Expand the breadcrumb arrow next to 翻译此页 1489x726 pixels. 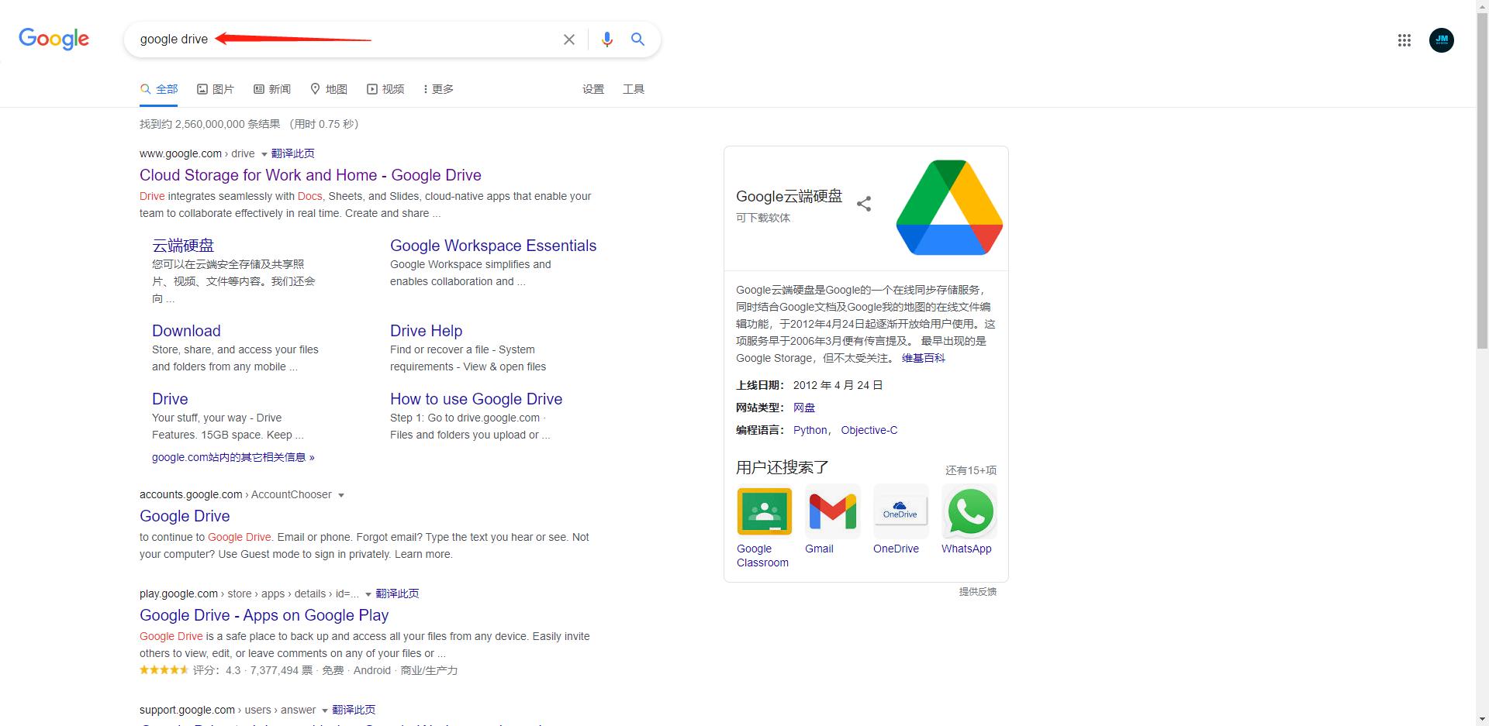pyautogui.click(x=264, y=153)
